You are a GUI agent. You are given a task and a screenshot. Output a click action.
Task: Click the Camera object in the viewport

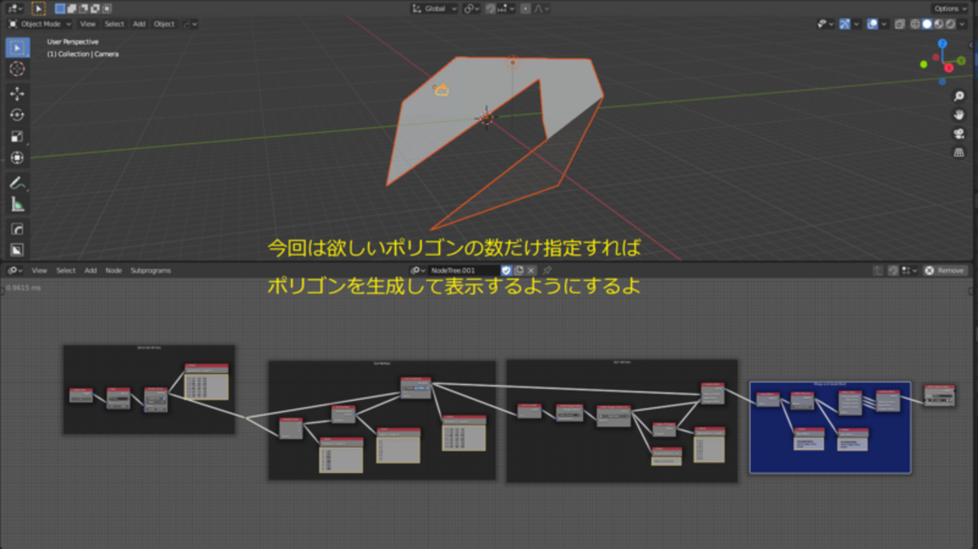(x=442, y=90)
